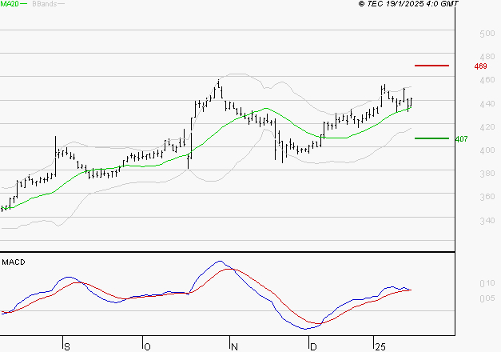Toggle the BBands indicator legend label

point(45,4)
